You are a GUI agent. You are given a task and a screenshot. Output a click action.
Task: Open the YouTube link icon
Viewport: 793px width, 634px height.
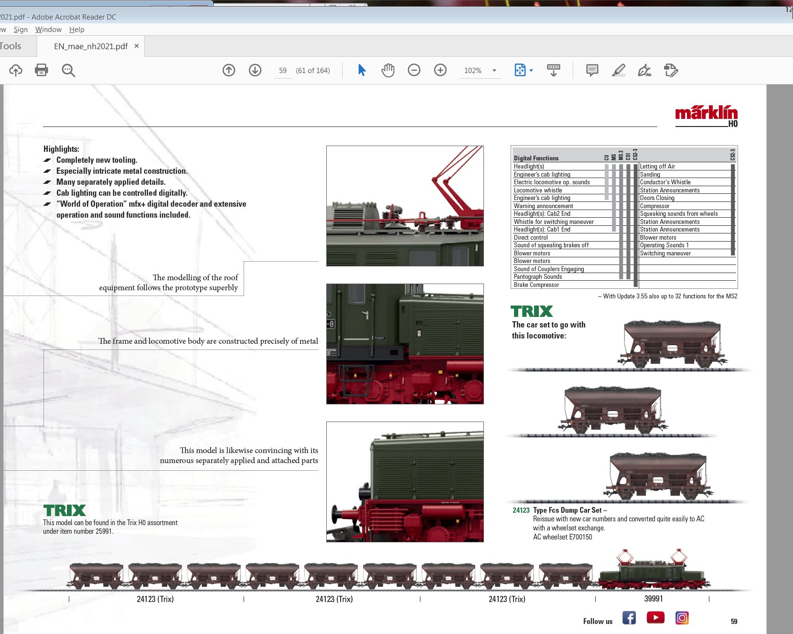pyautogui.click(x=655, y=618)
